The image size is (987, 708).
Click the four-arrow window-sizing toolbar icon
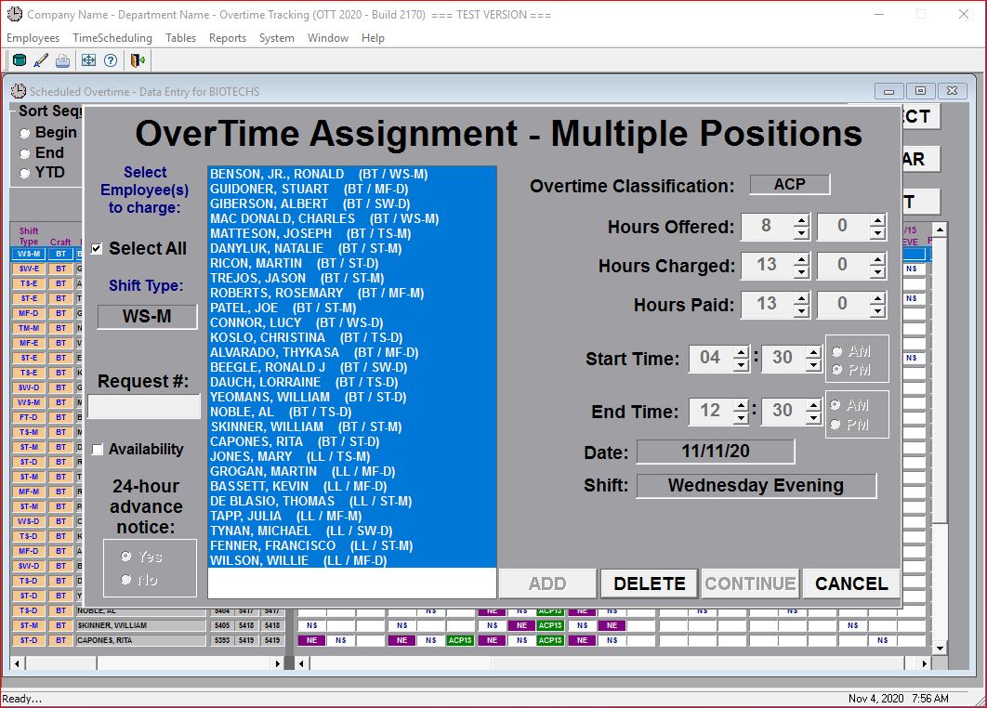[x=88, y=60]
